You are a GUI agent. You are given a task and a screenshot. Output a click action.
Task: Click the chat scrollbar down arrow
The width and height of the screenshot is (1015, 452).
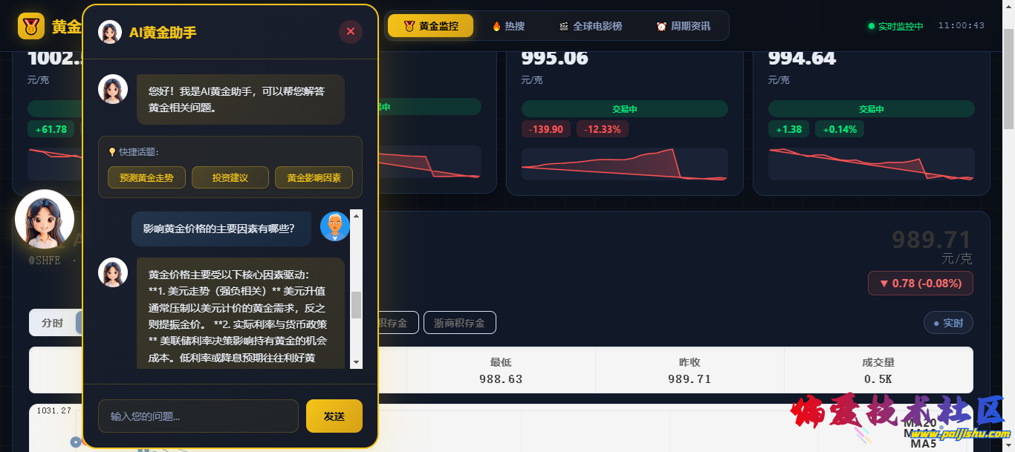click(x=357, y=362)
